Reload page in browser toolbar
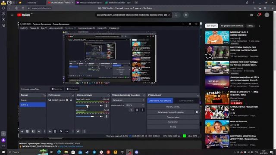 [x=23, y=8]
